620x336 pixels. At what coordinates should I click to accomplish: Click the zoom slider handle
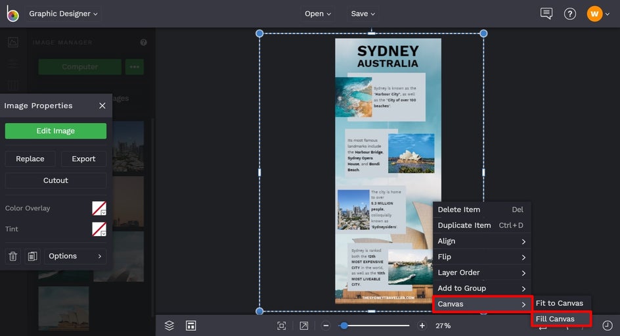click(344, 325)
